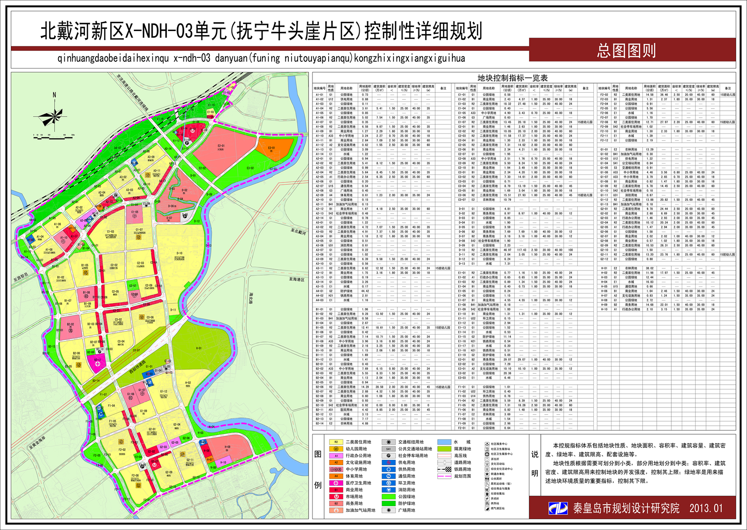The image size is (747, 530).
Task: Click the 街道办事处 star icon in legend
Action: click(x=487, y=474)
